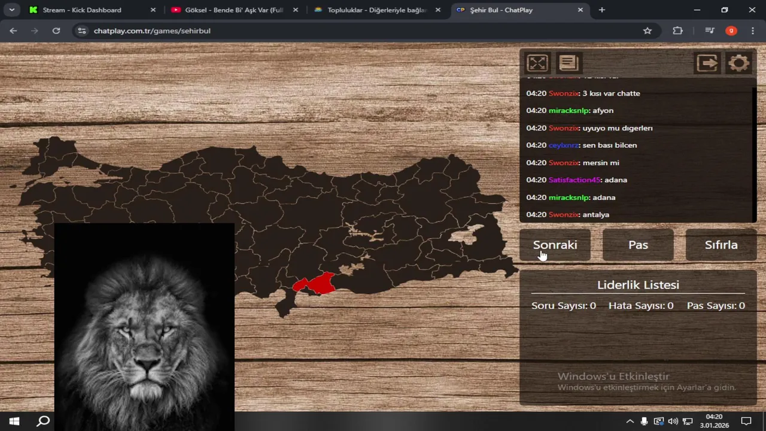This screenshot has height=431, width=766.
Task: Open the Windows notification center
Action: (x=746, y=421)
